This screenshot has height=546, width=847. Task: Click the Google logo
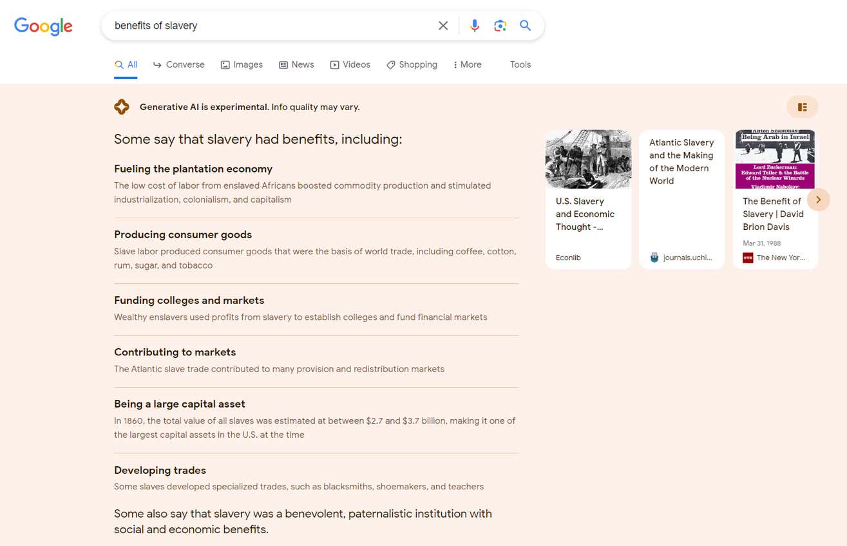tap(43, 26)
